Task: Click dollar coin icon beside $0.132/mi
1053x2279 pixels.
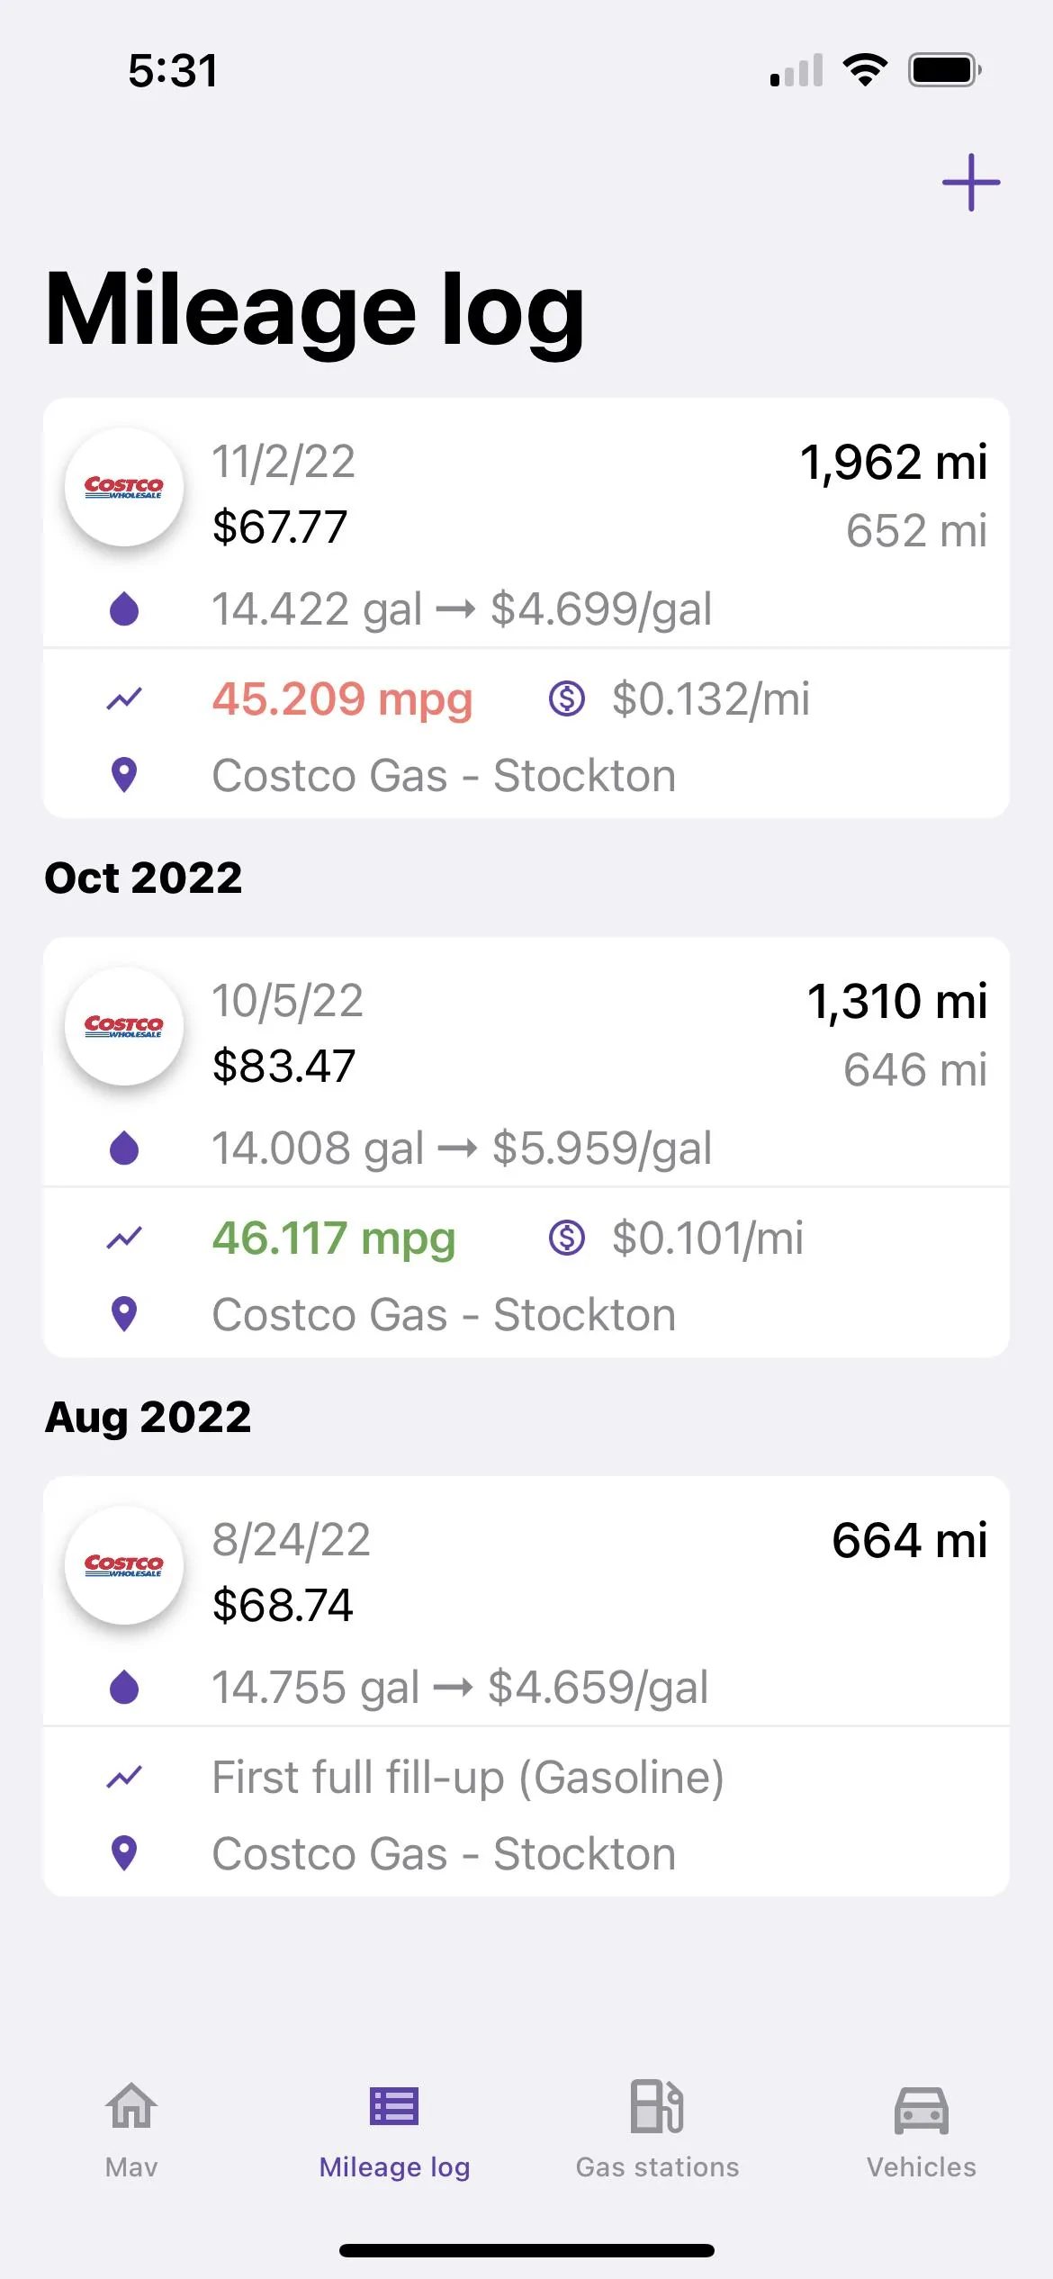Action: (x=567, y=698)
